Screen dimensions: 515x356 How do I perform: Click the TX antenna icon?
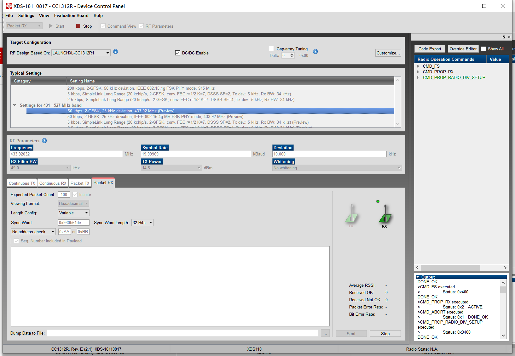(351, 216)
